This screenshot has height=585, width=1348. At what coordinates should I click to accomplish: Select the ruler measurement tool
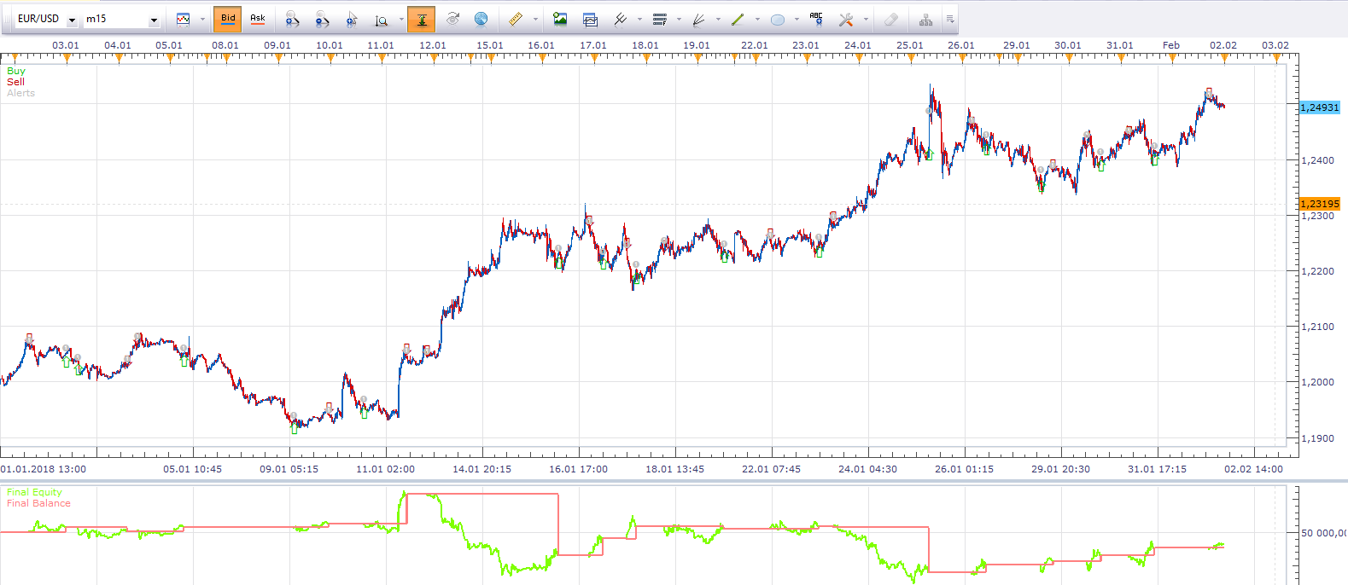(516, 19)
